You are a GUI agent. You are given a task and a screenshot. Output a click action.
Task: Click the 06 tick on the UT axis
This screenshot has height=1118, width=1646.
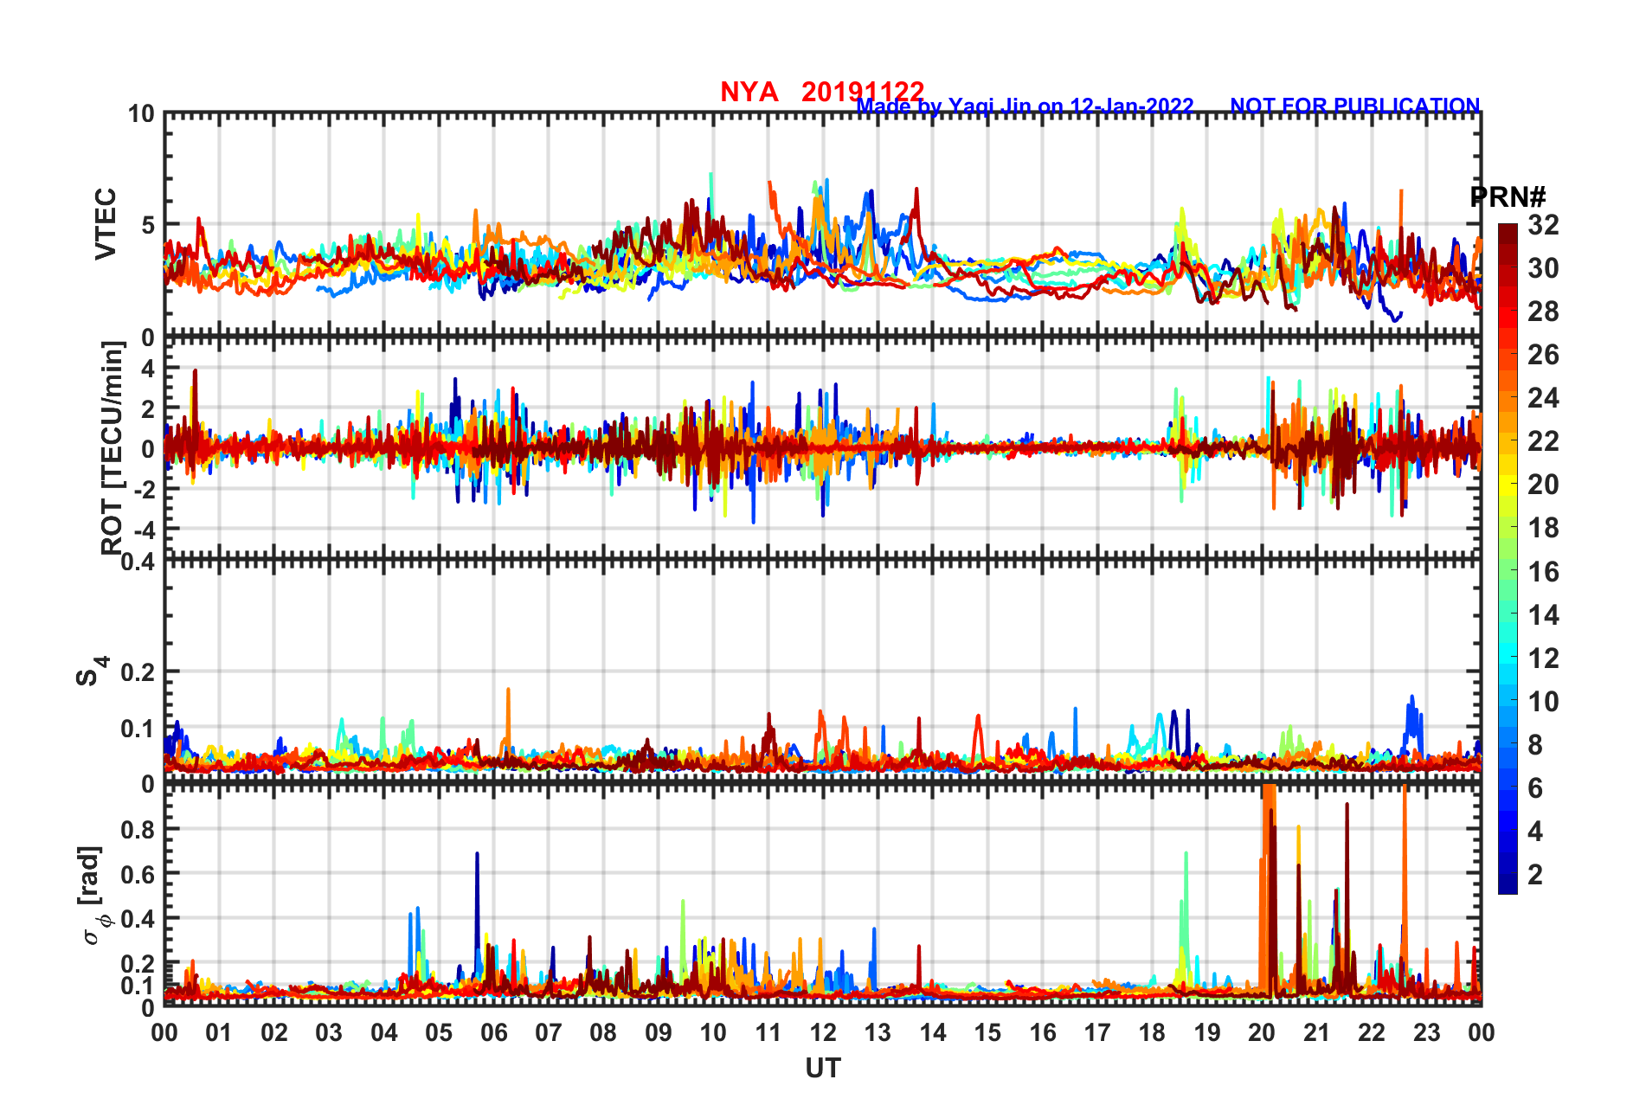pyautogui.click(x=493, y=1032)
